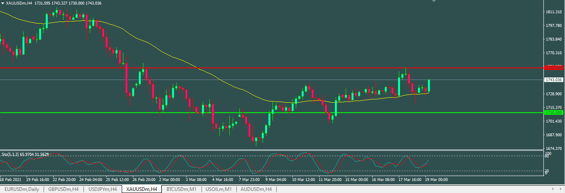Image resolution: width=565 pixels, height=193 pixels.
Task: Click the chart shift triangle marker at top
Action: [435, 1]
